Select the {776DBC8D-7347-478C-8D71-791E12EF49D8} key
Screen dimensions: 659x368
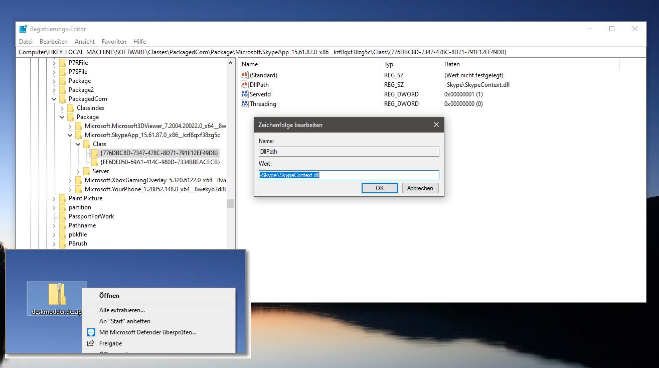point(160,153)
